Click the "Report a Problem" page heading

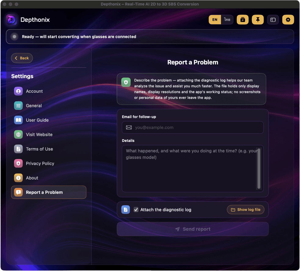click(x=193, y=62)
